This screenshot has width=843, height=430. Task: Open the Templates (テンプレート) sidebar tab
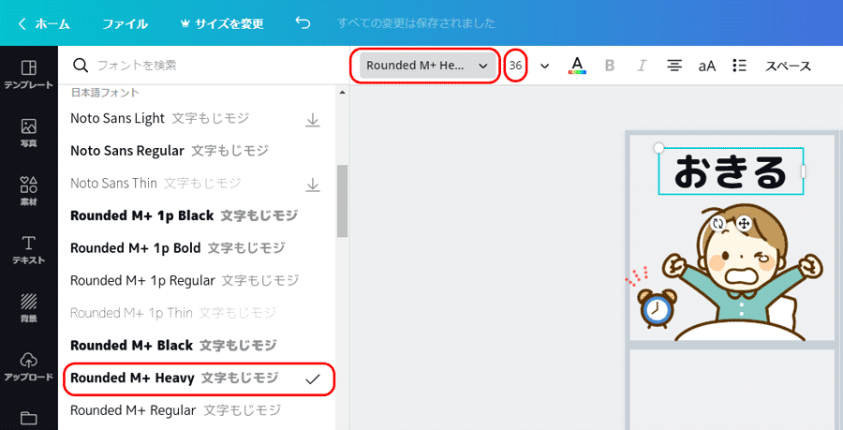(28, 74)
